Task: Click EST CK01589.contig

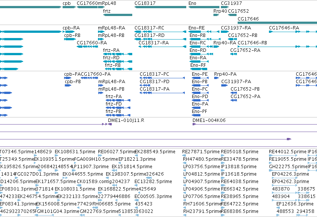Action: pyautogui.click(x=94, y=182)
